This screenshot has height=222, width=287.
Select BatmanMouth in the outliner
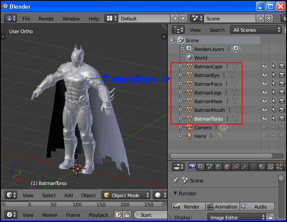click(210, 110)
